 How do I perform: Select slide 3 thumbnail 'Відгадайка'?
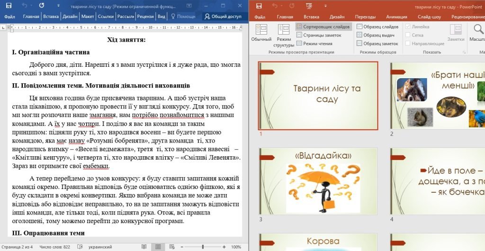(x=318, y=181)
